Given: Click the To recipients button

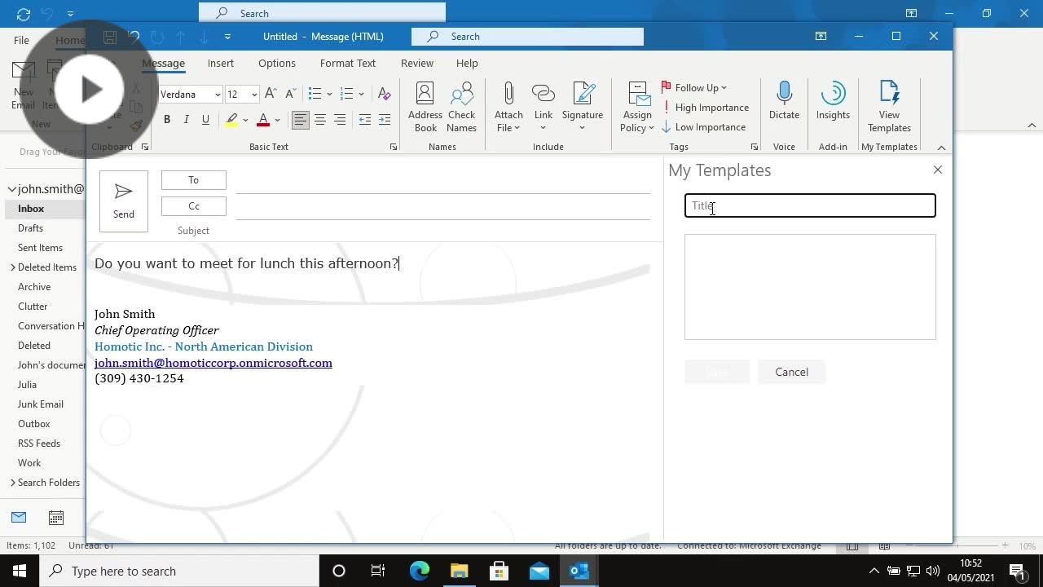Looking at the screenshot, I should 193,180.
